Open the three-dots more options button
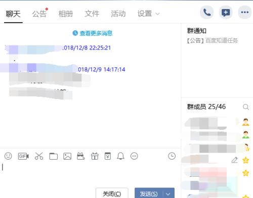The height and width of the screenshot is (198, 253). pyautogui.click(x=244, y=12)
